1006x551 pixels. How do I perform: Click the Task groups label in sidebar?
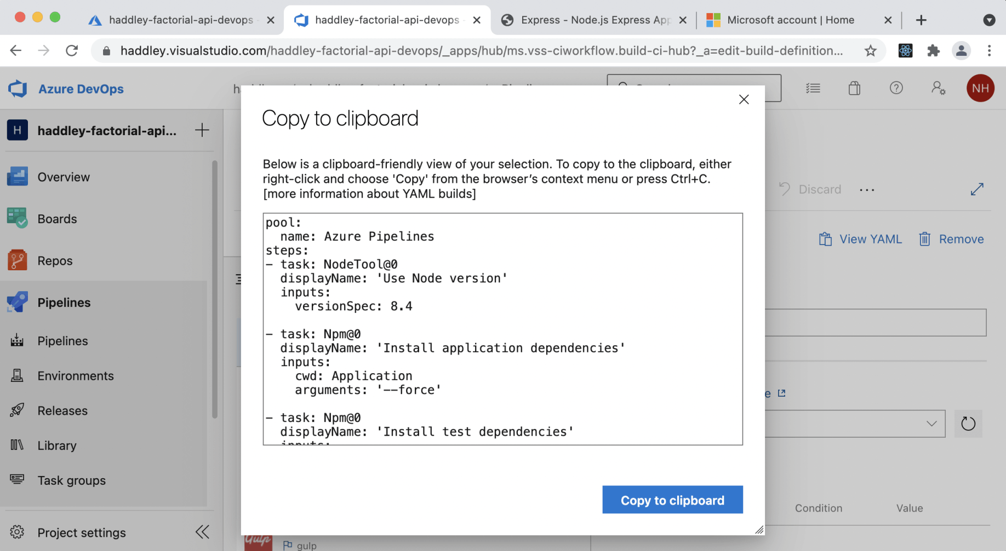pyautogui.click(x=72, y=480)
